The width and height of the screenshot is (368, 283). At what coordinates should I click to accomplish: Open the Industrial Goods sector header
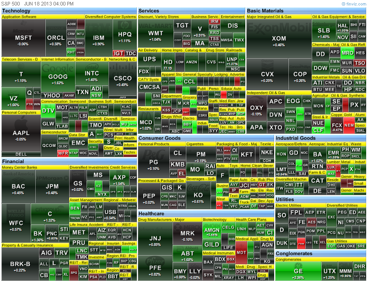[x=296, y=138]
